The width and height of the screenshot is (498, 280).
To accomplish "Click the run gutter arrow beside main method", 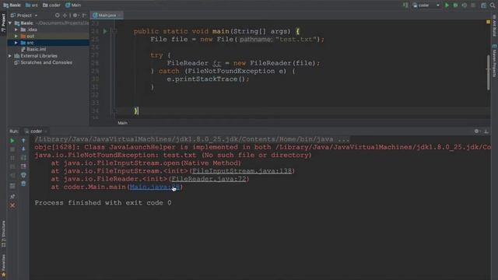I will pos(105,31).
